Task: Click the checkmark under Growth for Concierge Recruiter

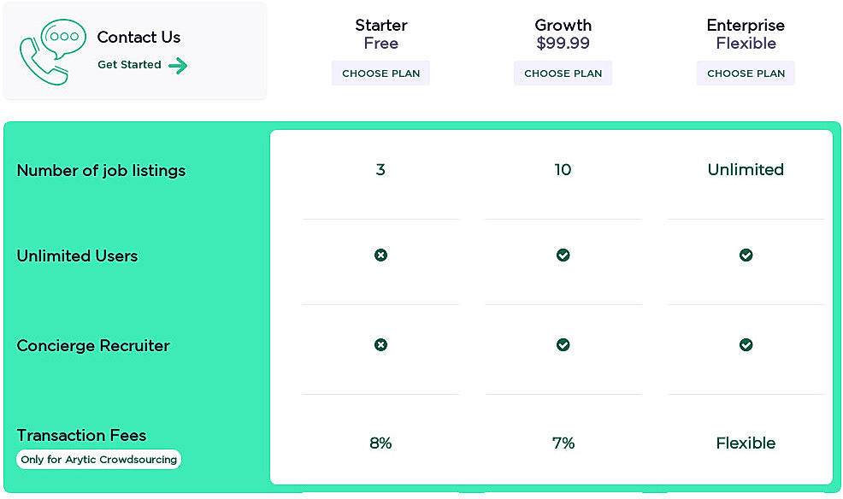Action: click(563, 345)
